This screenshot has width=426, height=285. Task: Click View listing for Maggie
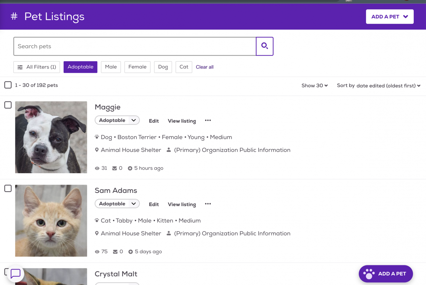(182, 121)
